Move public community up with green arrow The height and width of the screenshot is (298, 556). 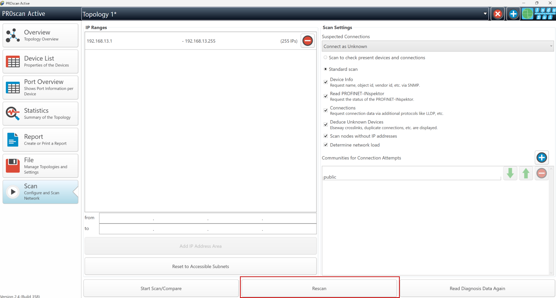526,173
